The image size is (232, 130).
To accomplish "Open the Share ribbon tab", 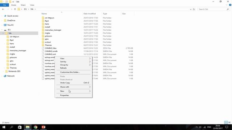I will click(23, 5).
